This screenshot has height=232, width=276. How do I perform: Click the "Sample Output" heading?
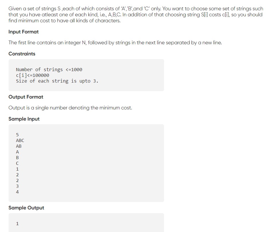pyautogui.click(x=26, y=208)
